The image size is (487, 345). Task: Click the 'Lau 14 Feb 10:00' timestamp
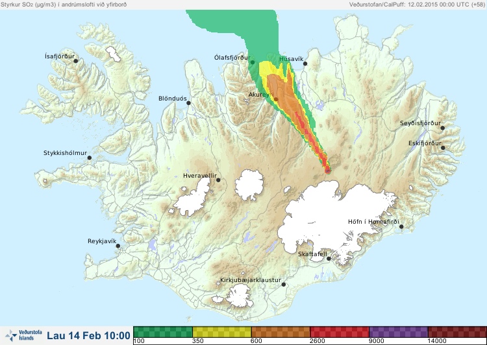(x=88, y=335)
